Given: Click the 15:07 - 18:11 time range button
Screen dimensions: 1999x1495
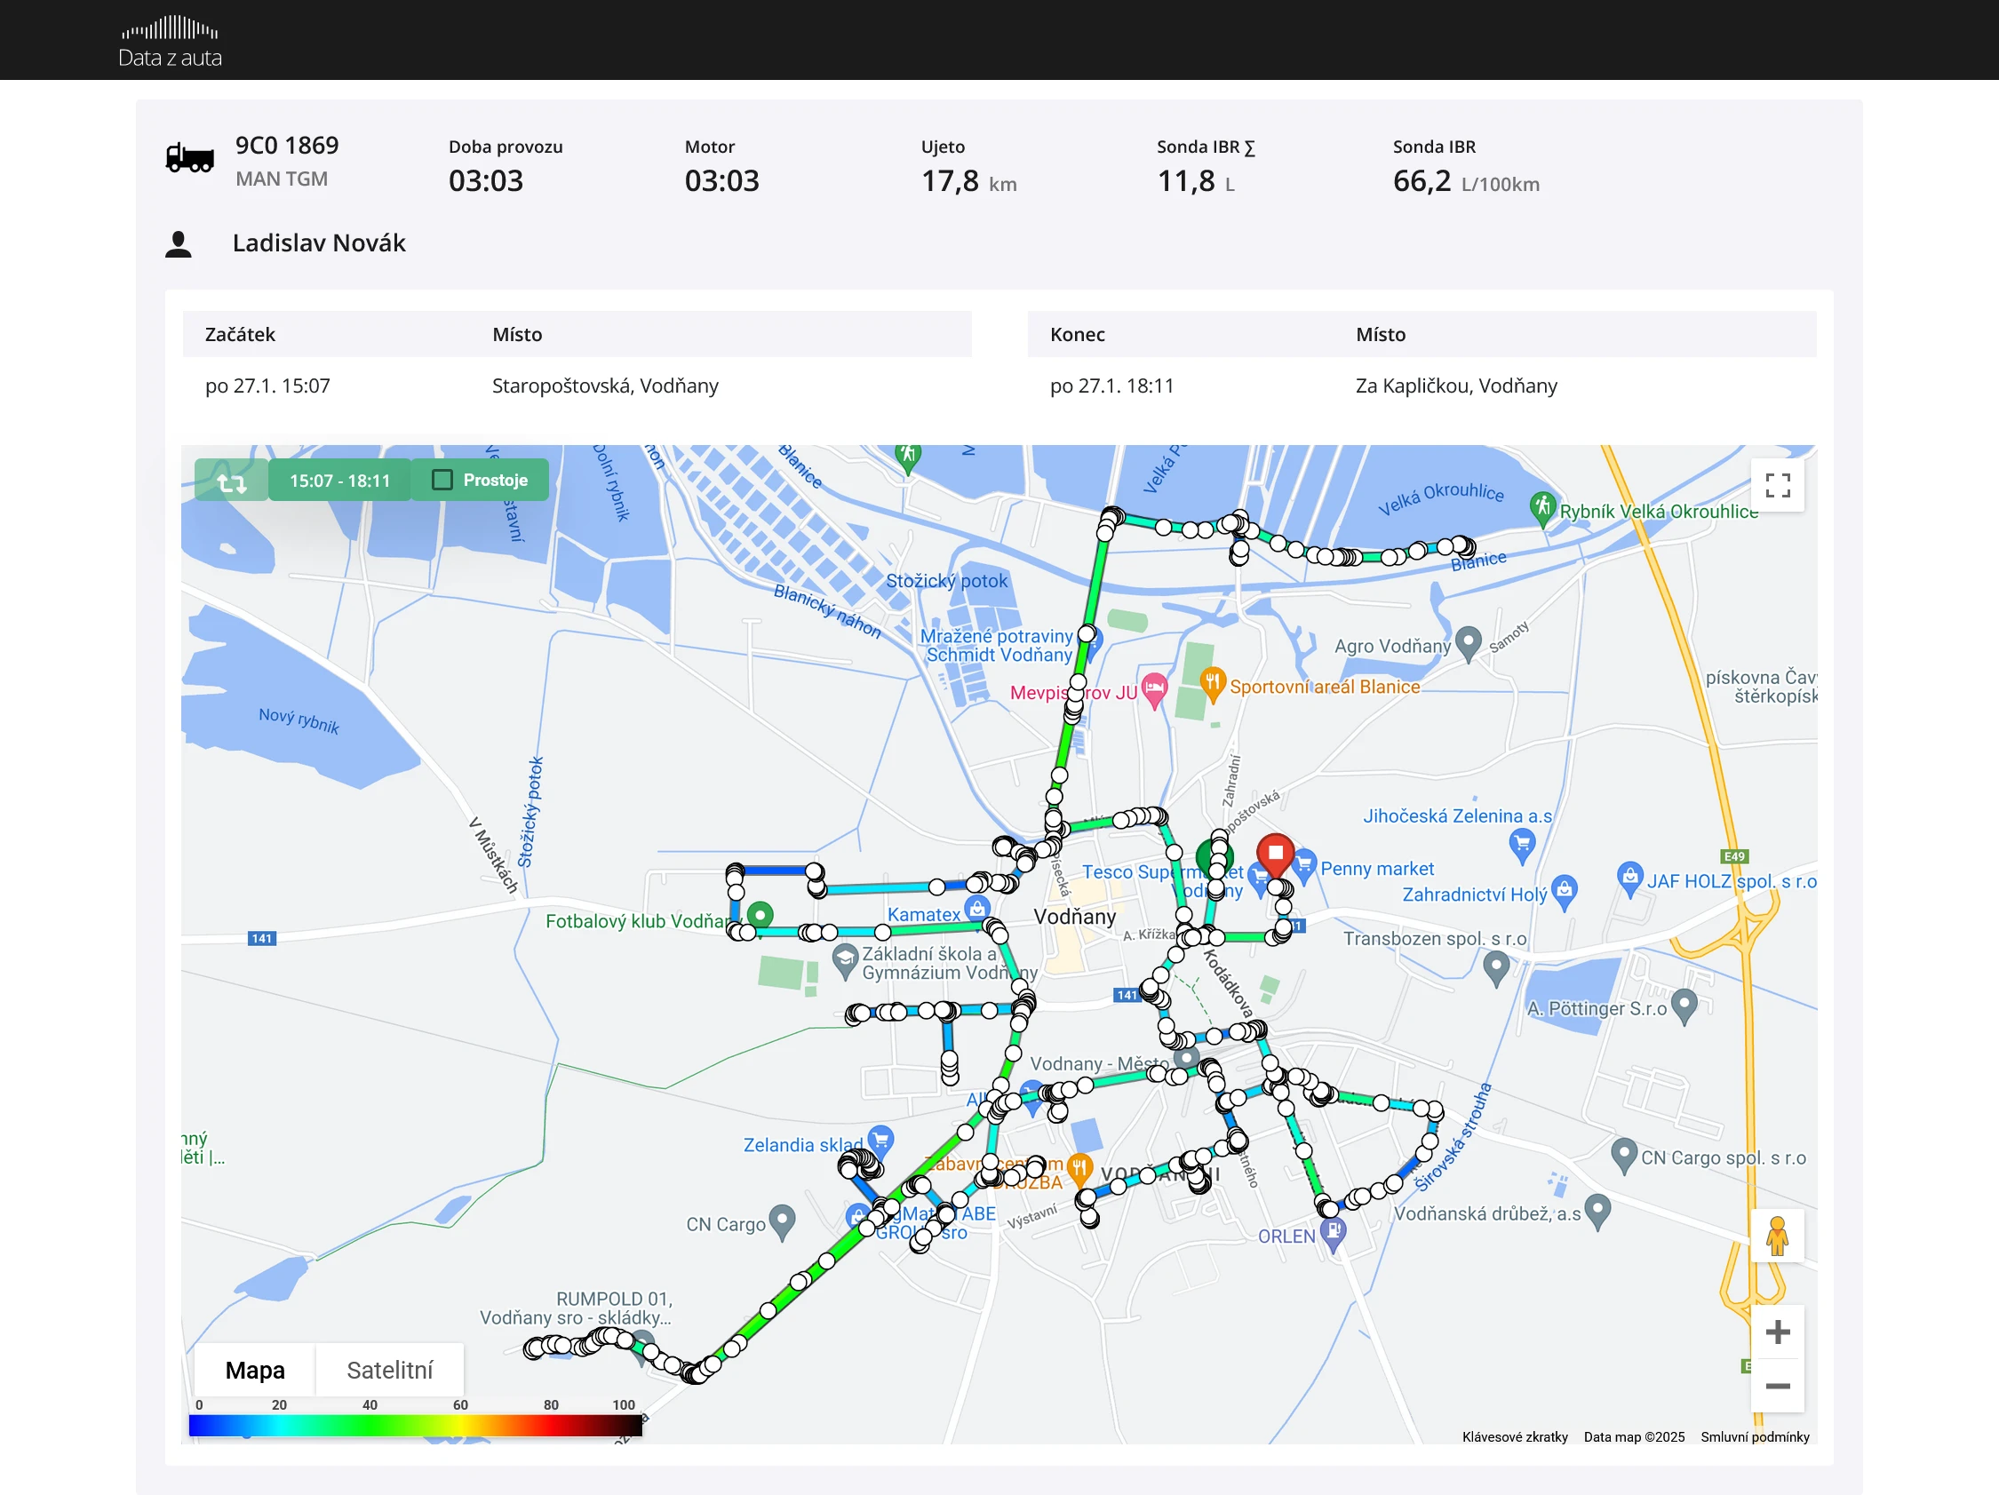Looking at the screenshot, I should (339, 481).
